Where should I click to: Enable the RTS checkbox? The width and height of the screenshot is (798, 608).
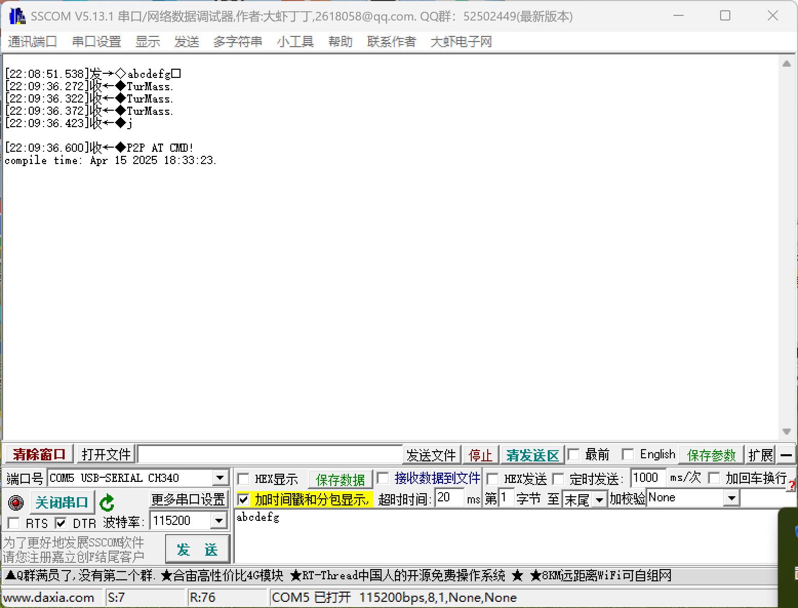point(13,522)
